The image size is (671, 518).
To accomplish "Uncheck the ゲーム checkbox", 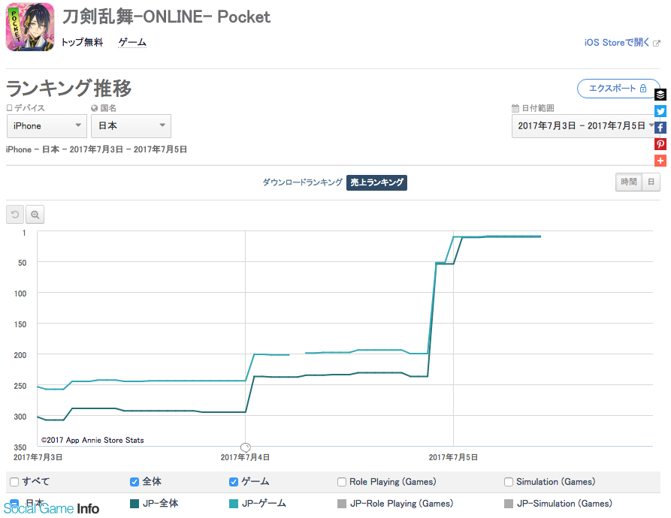I will tap(234, 482).
